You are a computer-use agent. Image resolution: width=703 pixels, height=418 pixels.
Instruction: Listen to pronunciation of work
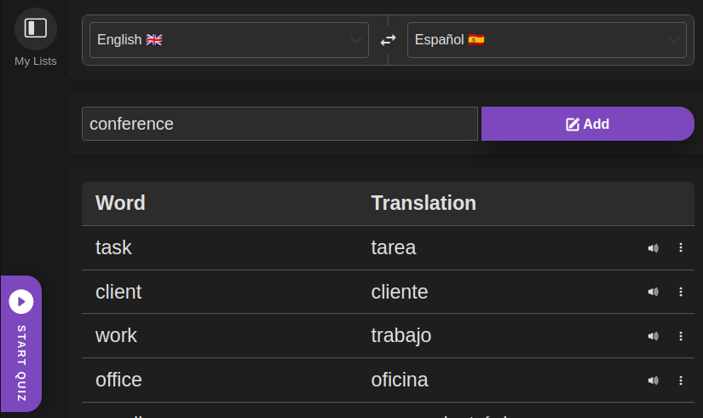(653, 336)
